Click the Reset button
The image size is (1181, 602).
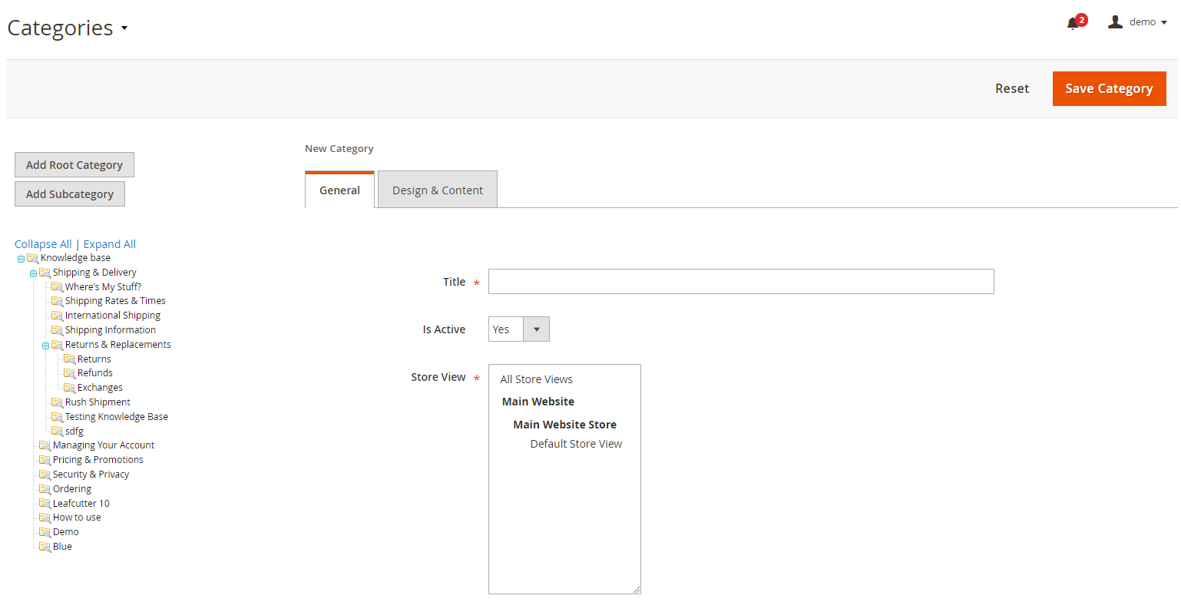coord(1012,88)
